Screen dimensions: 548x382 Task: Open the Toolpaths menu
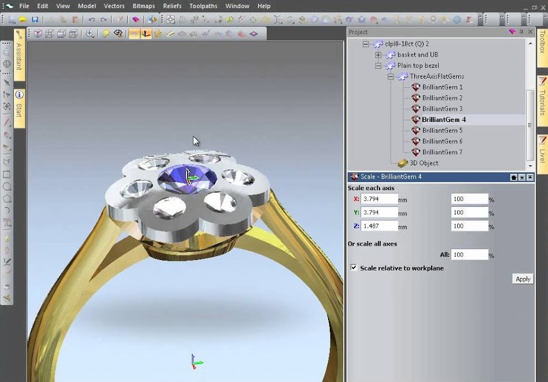pos(203,6)
